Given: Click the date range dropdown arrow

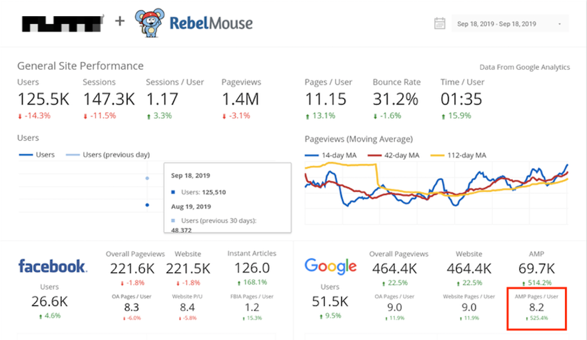Looking at the screenshot, I should coord(559,24).
